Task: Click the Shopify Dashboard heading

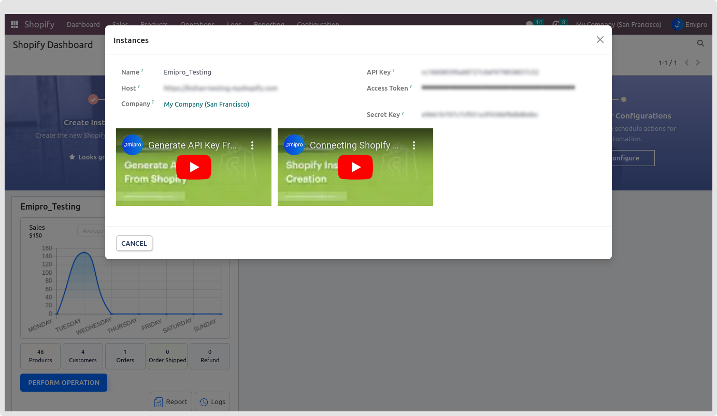Action: pos(53,45)
